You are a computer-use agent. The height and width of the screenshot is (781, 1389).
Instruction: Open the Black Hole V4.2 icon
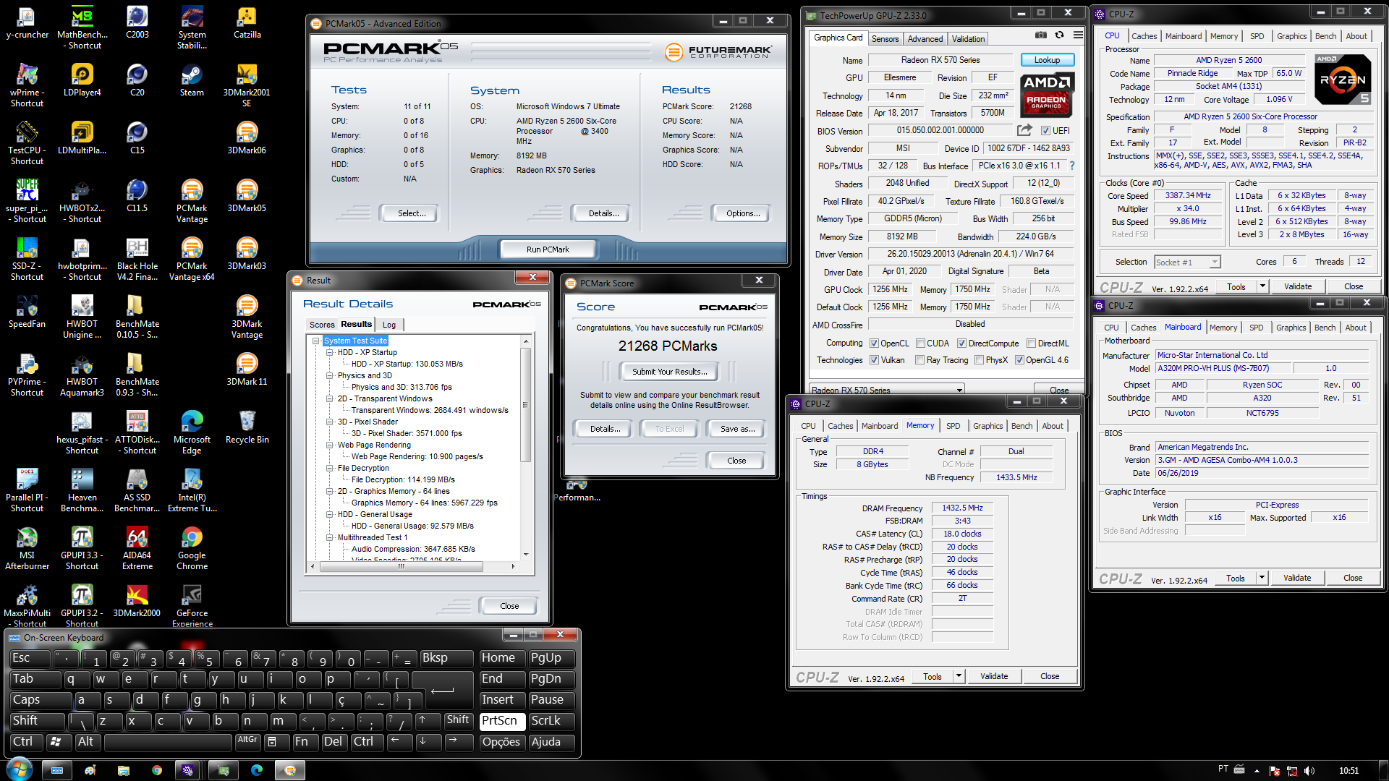137,258
